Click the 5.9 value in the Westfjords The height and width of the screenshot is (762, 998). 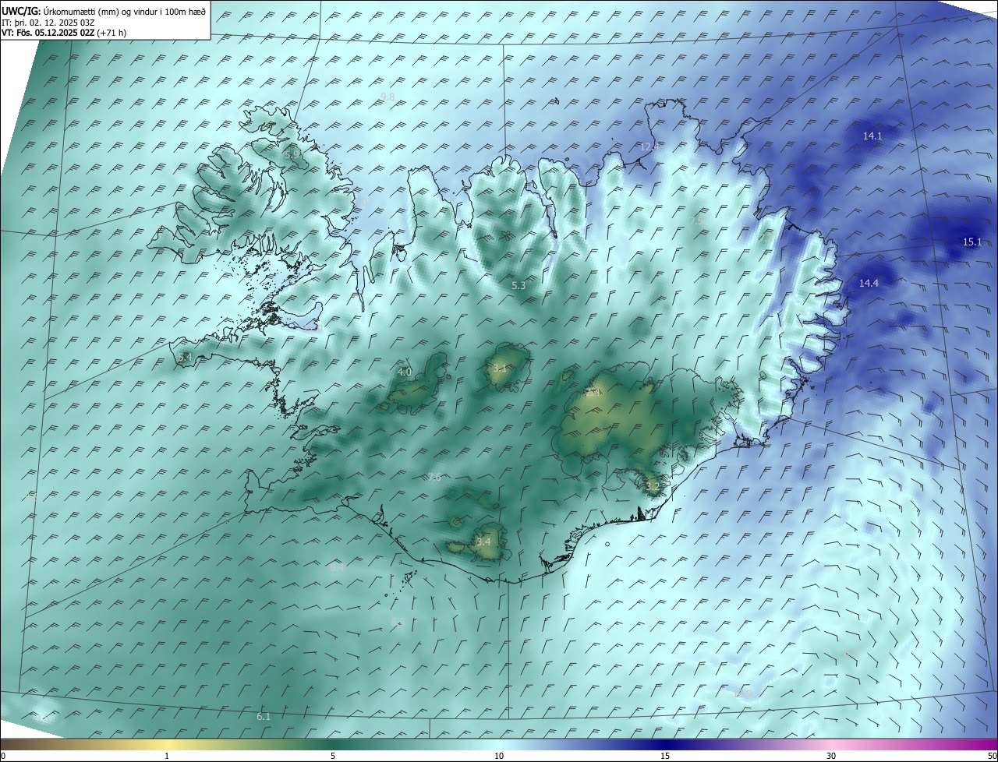(292, 155)
